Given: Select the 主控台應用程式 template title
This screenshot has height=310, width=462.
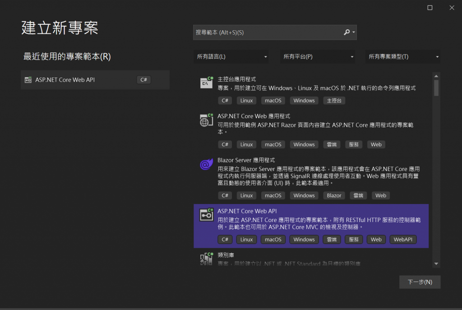Looking at the screenshot, I should 236,79.
